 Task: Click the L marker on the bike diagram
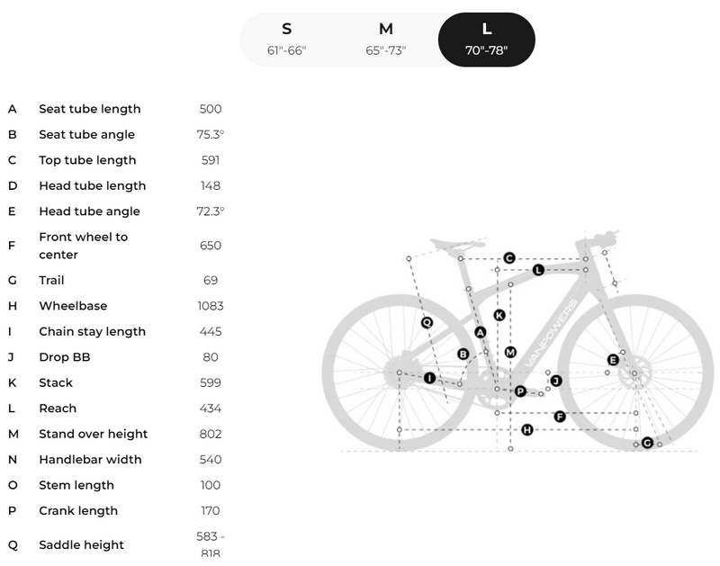(538, 270)
